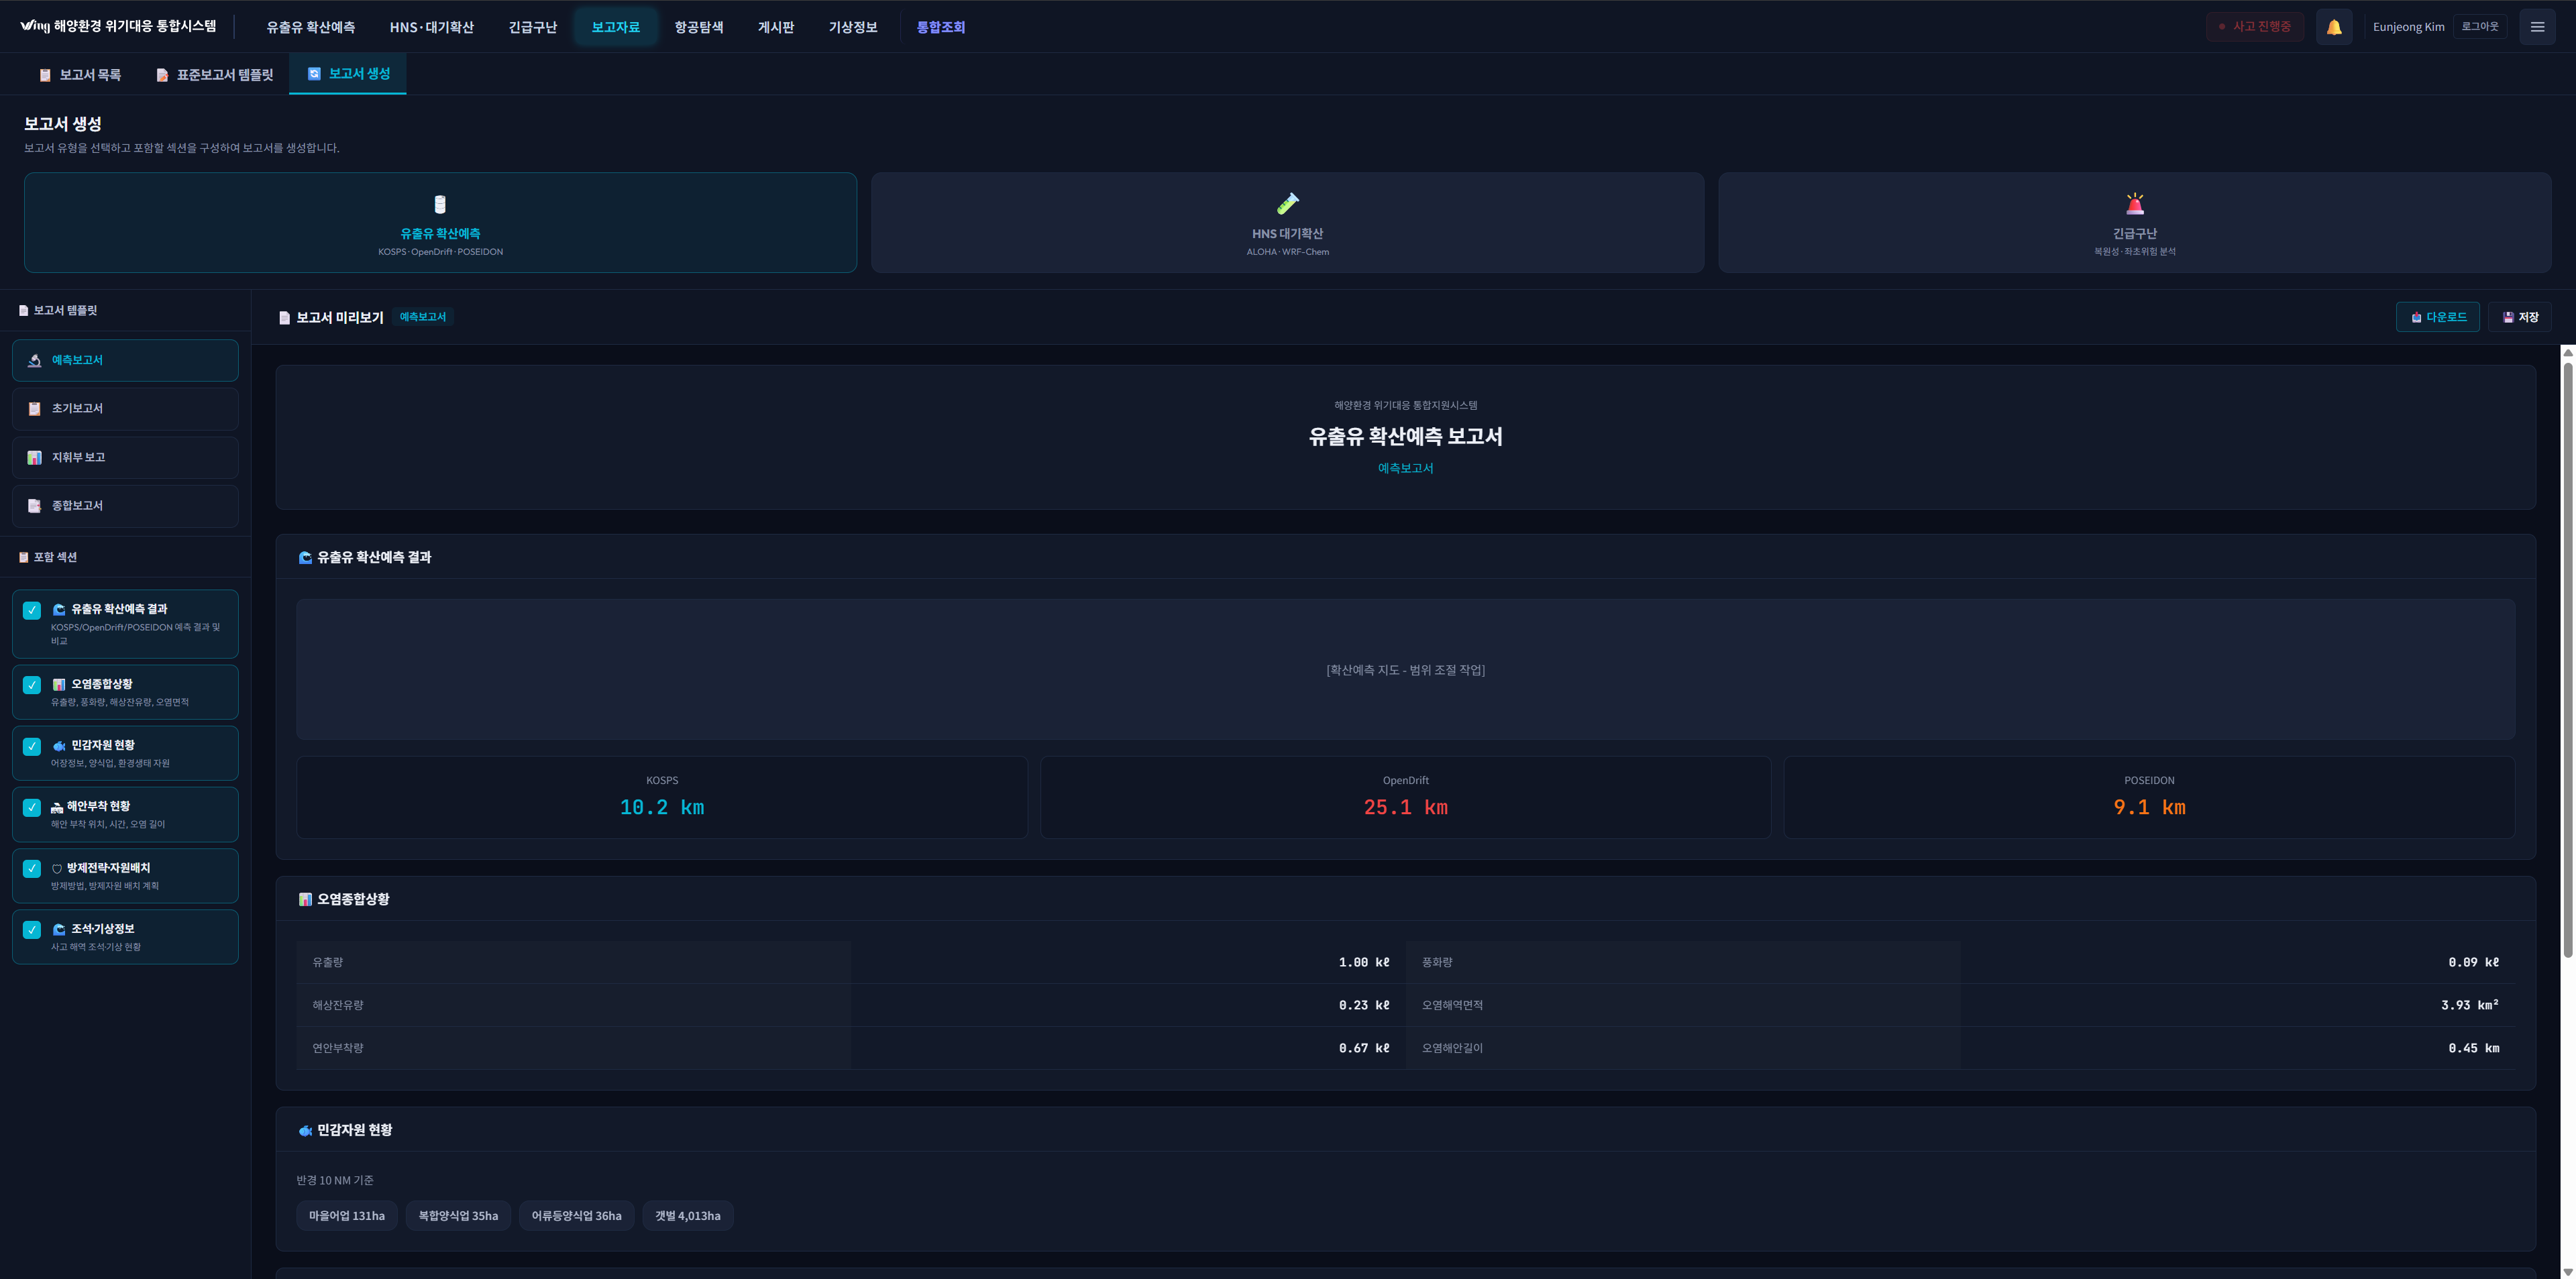Screen dimensions: 2576x1279
Task: Click the 로그아웃 button
Action: [x=2479, y=27]
